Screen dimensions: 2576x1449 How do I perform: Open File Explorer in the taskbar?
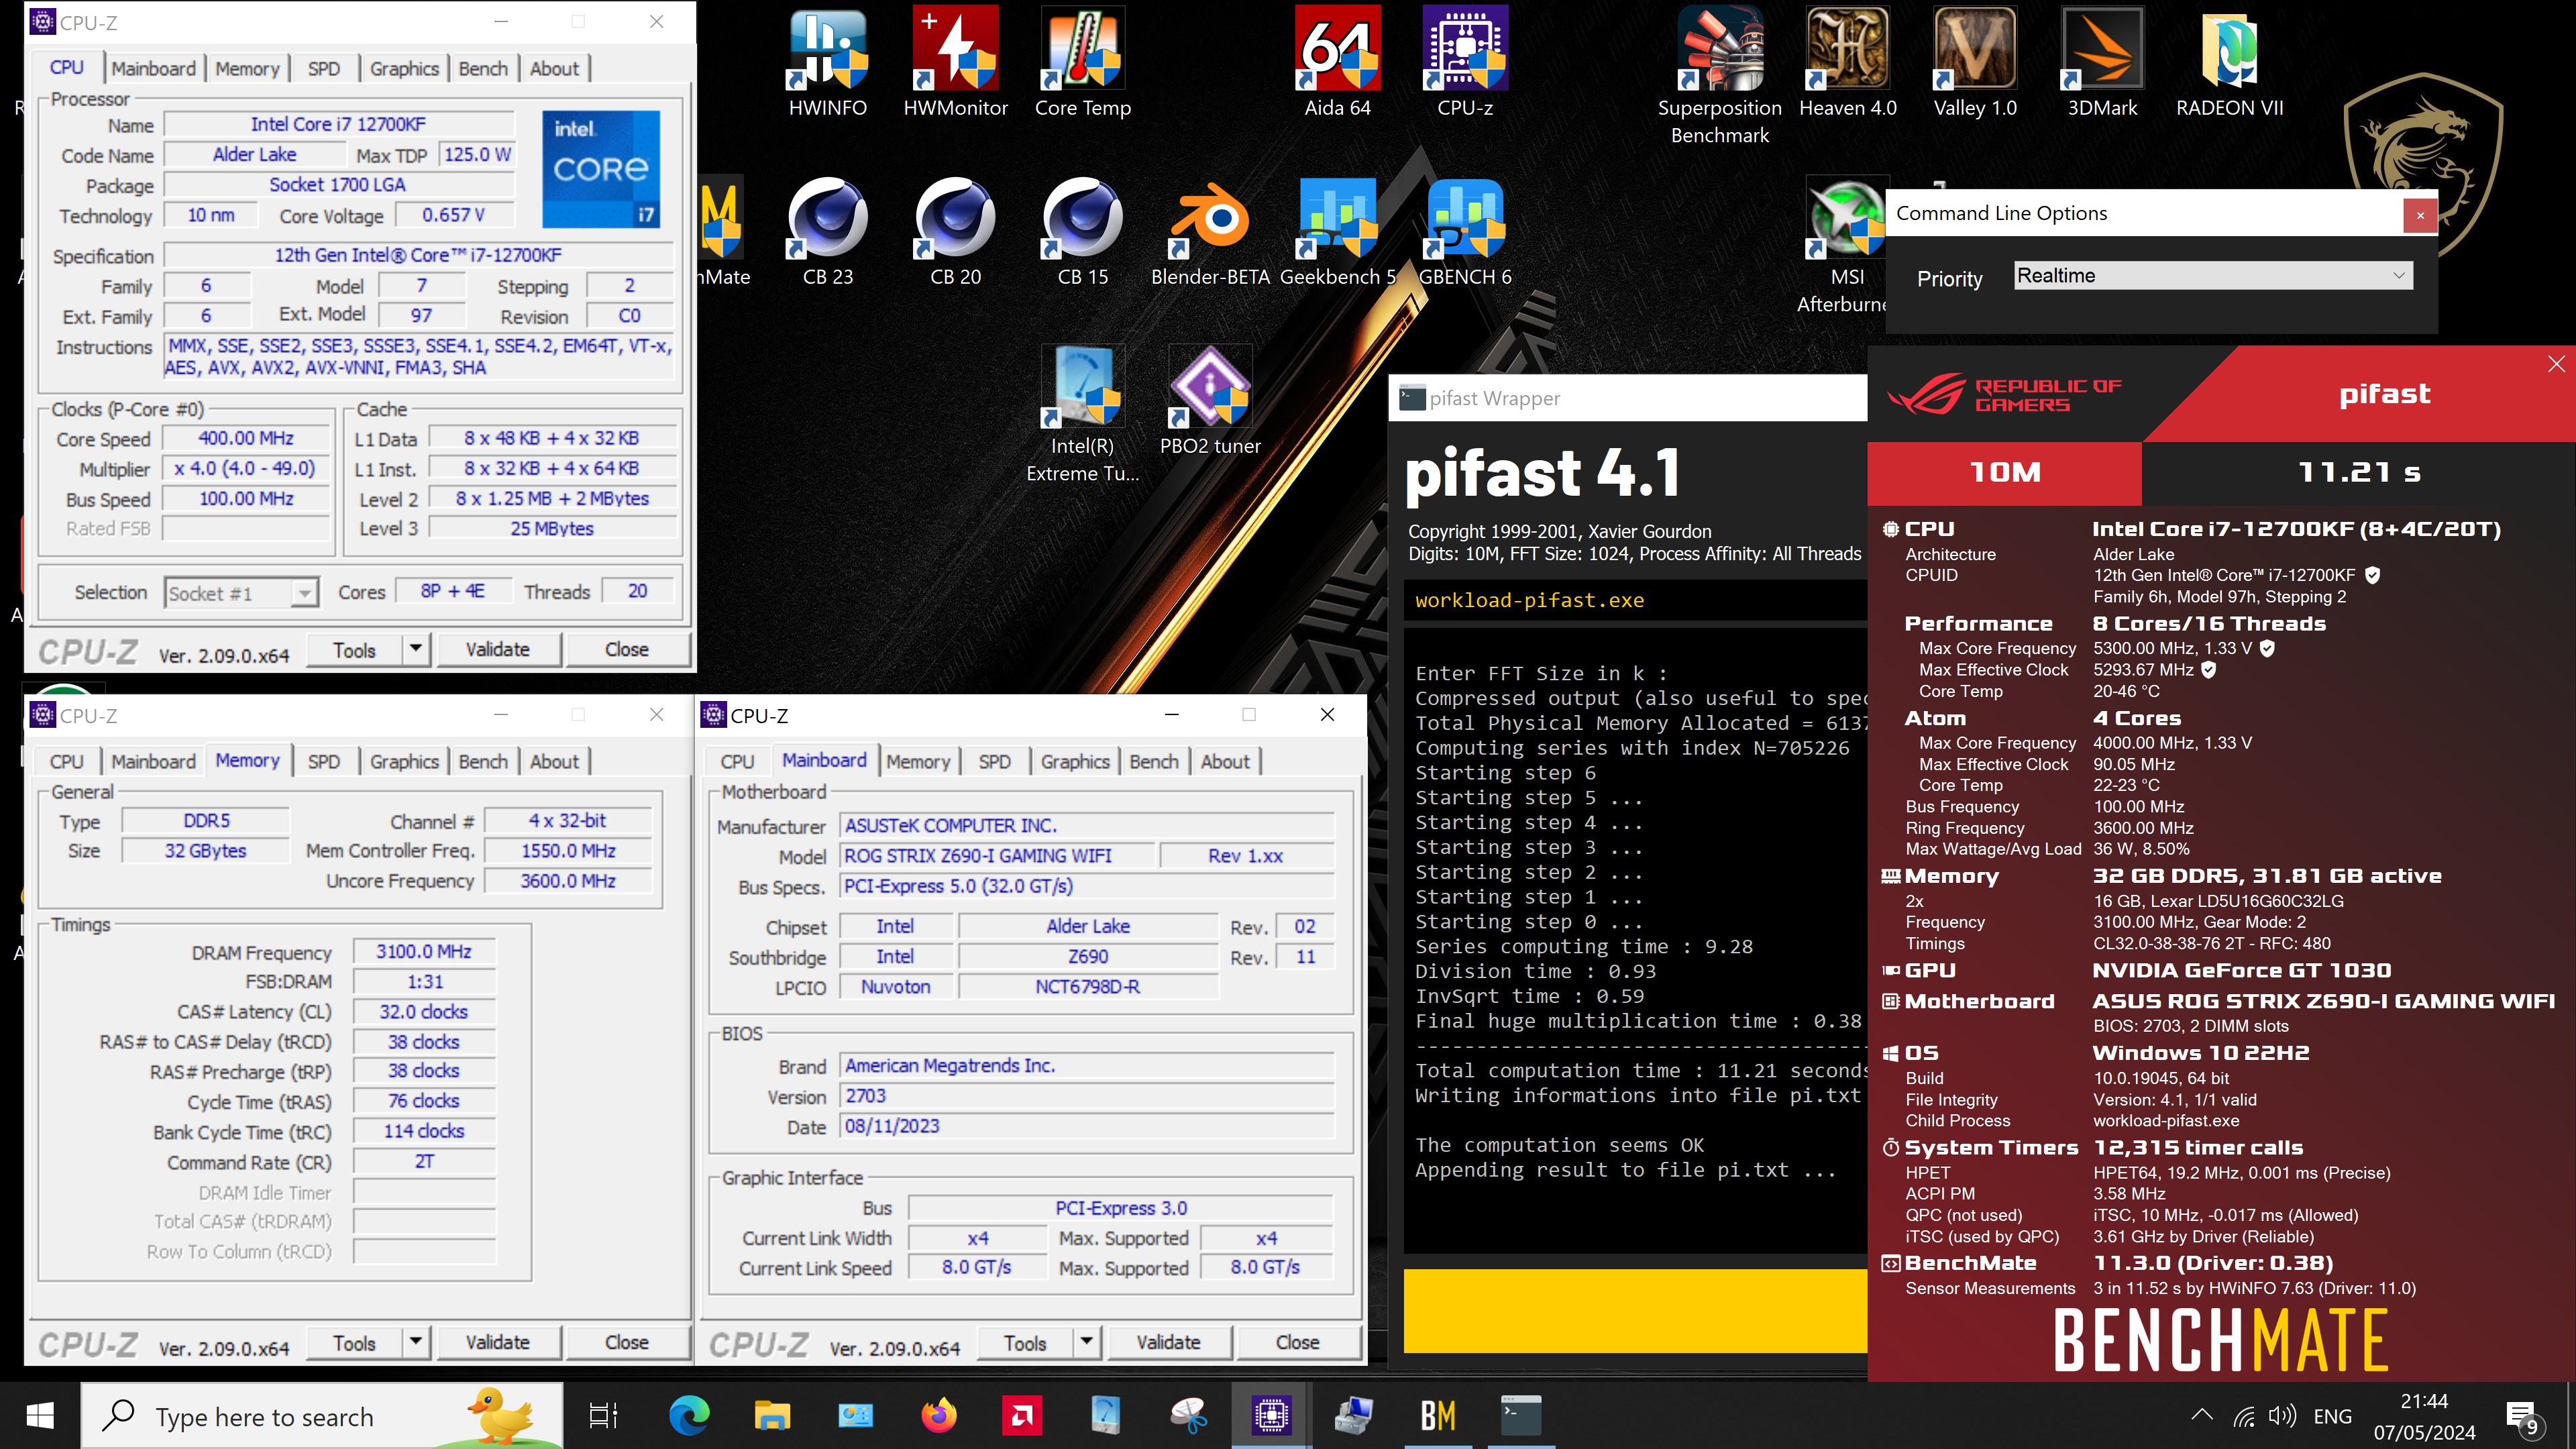coord(772,1415)
